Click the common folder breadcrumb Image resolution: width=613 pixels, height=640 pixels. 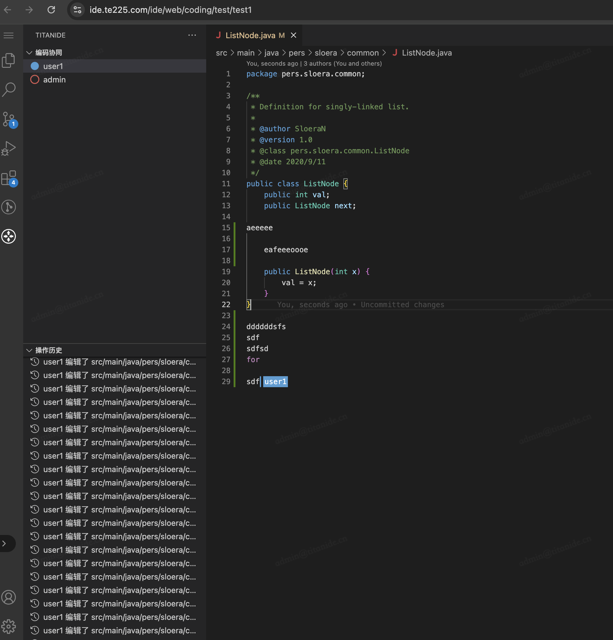coord(363,53)
